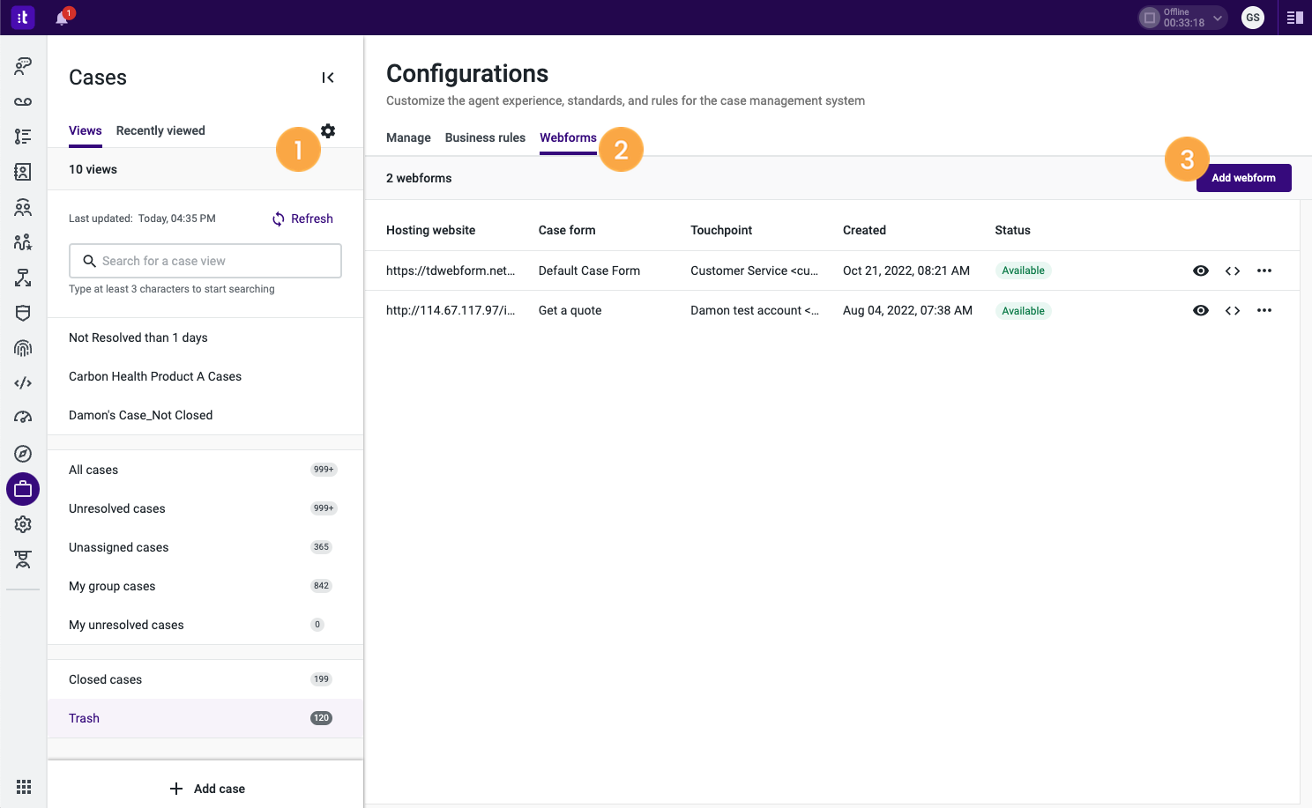Click the Hosting website column header
Screen dimensions: 1312x808
[x=430, y=230]
